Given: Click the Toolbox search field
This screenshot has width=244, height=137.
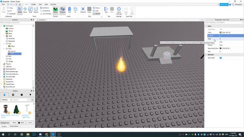Looking at the screenshot, I should 19,100.
